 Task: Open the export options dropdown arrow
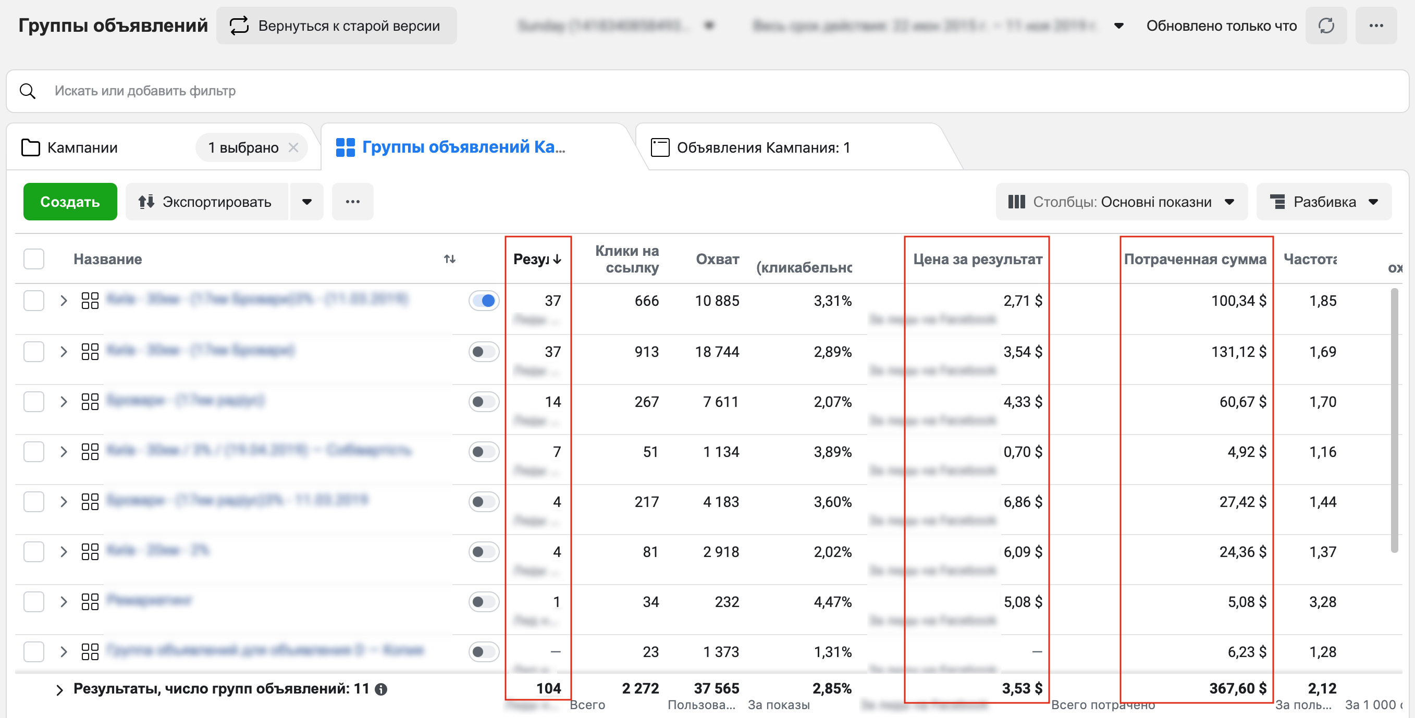[307, 202]
